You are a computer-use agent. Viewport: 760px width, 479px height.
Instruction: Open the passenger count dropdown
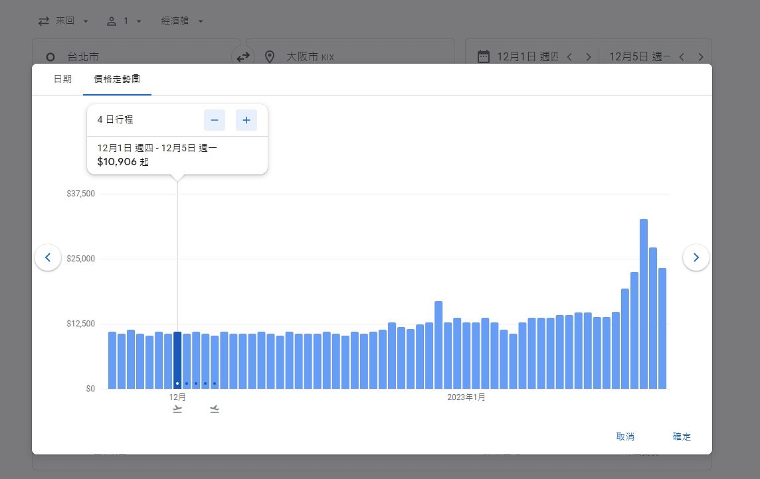click(x=124, y=21)
